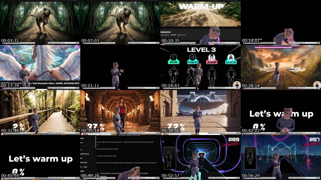Open the stone bridge frame at 00:38:50

(201, 112)
